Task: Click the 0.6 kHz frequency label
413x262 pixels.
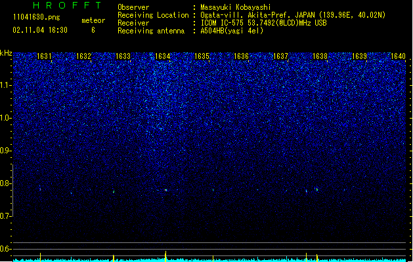Action: [5, 249]
